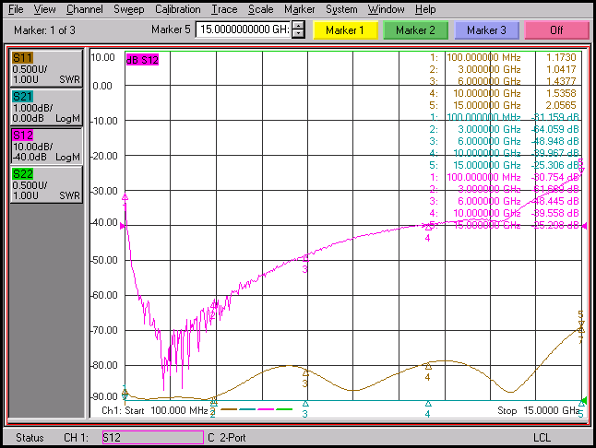
Task: Open the Trace menu
Action: click(x=223, y=9)
